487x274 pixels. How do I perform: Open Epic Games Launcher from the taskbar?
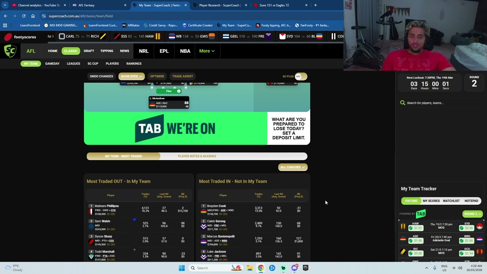pos(306,268)
